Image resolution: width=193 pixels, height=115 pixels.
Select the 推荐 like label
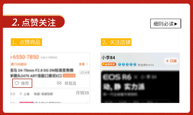tap(25, 83)
